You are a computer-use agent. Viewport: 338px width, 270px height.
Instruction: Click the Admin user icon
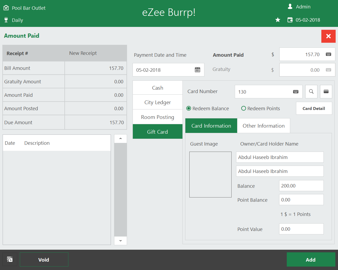290,6
